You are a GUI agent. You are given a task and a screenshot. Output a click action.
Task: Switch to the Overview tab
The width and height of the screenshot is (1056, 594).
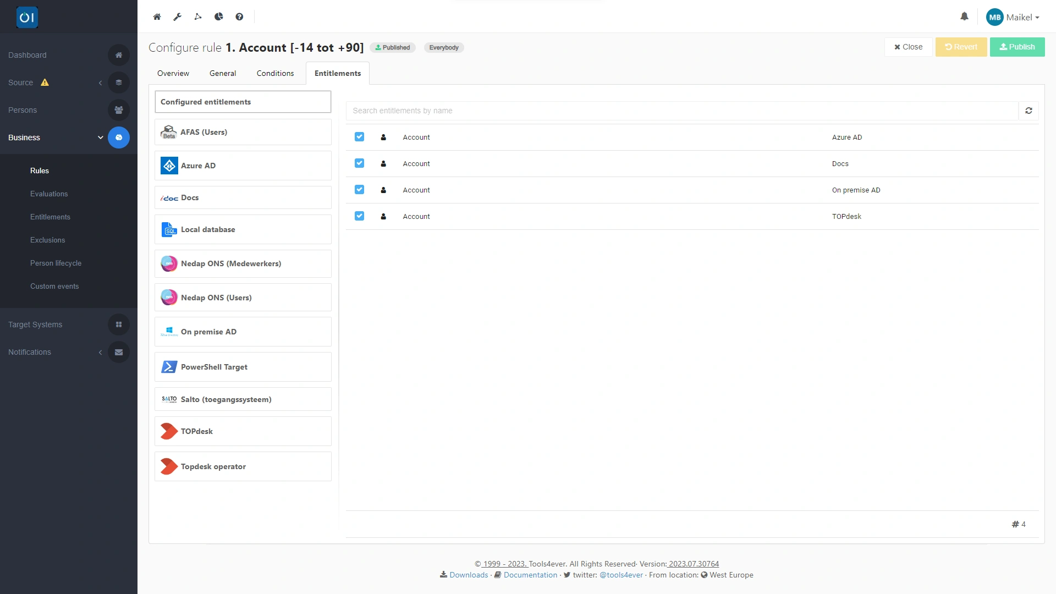(x=173, y=73)
